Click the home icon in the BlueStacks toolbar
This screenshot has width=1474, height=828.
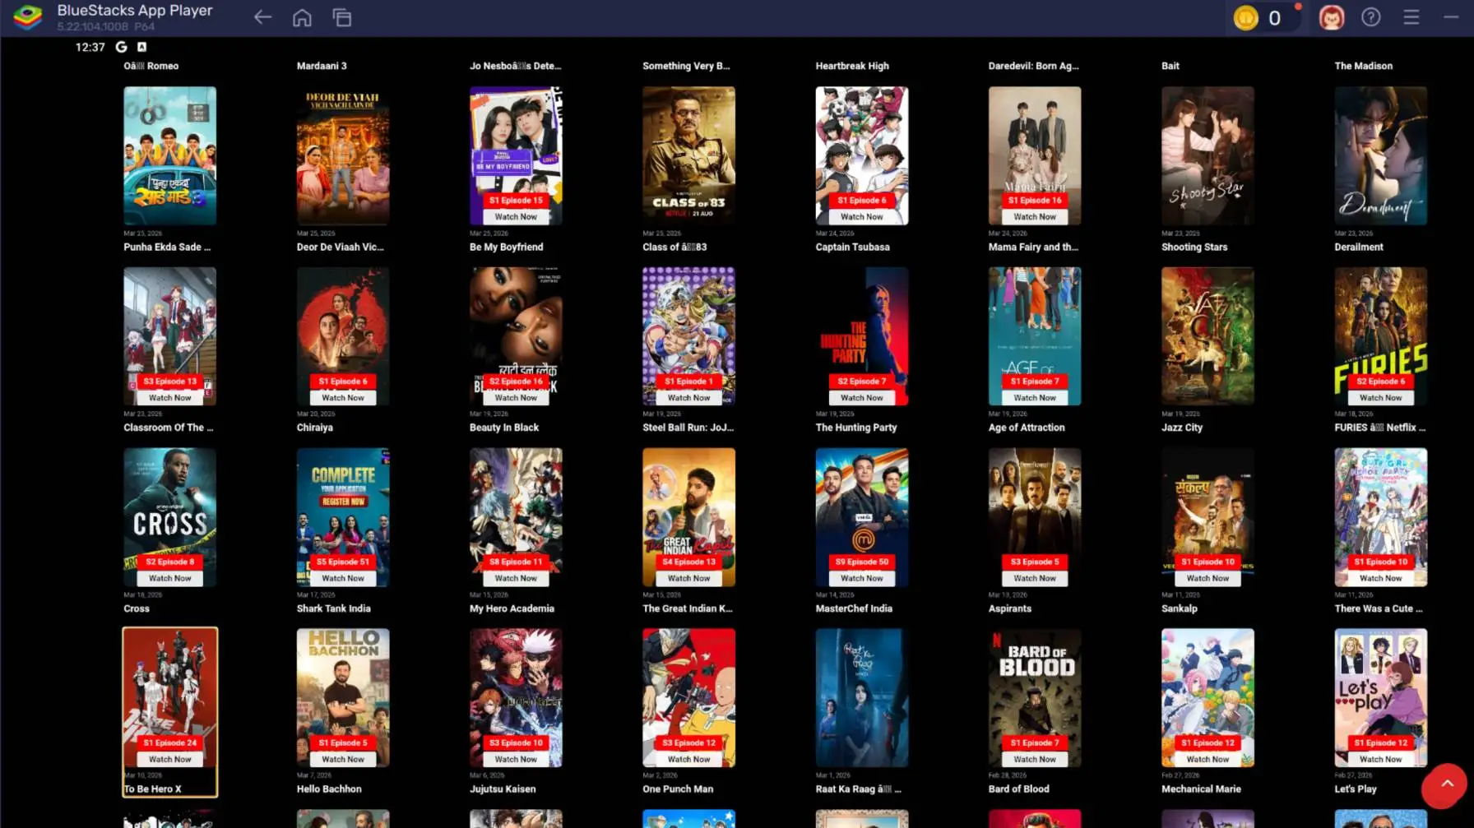(302, 16)
